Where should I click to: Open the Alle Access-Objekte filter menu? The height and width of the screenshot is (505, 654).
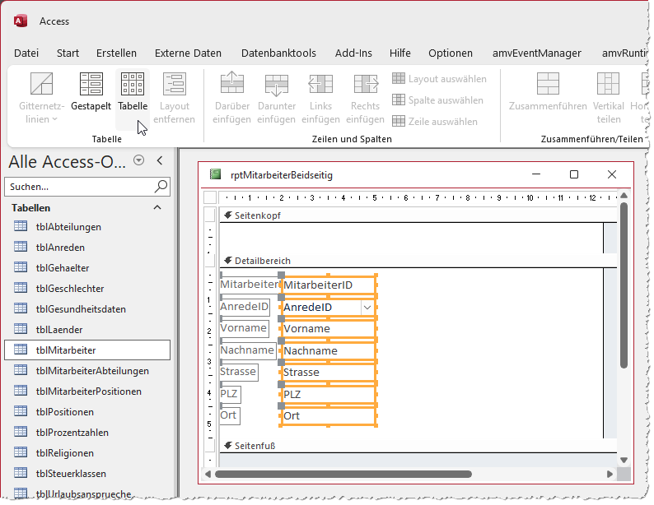(138, 160)
